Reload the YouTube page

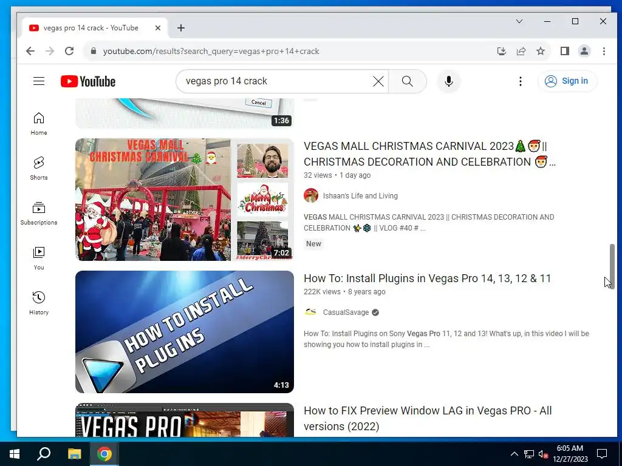click(69, 51)
